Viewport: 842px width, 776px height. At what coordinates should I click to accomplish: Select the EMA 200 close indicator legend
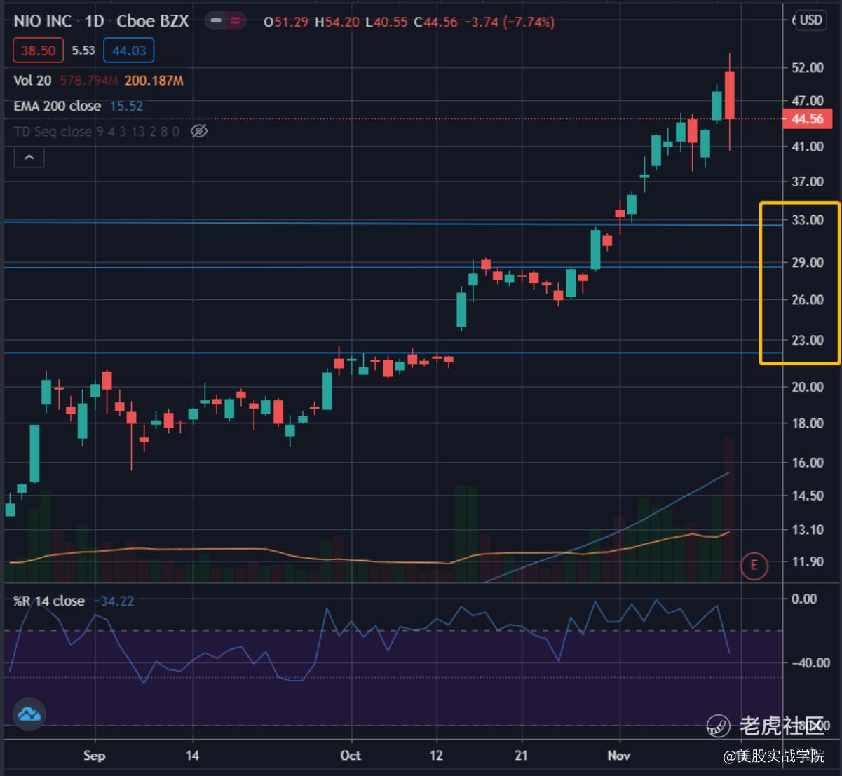pos(57,106)
